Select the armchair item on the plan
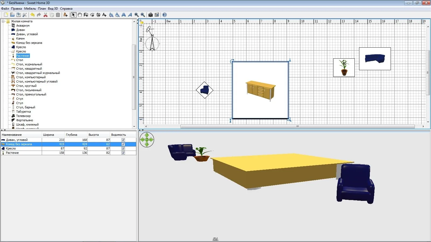This screenshot has height=242, width=431. coord(205,90)
